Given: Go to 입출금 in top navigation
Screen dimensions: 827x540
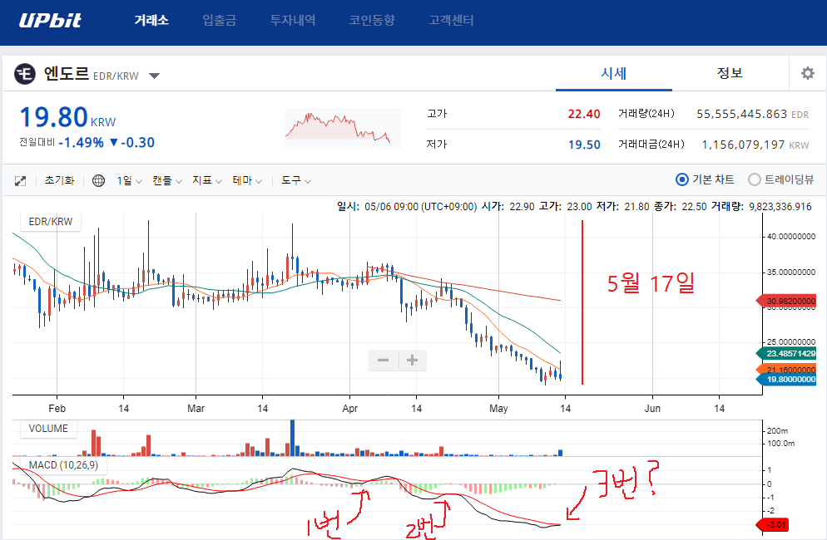Looking at the screenshot, I should (220, 21).
